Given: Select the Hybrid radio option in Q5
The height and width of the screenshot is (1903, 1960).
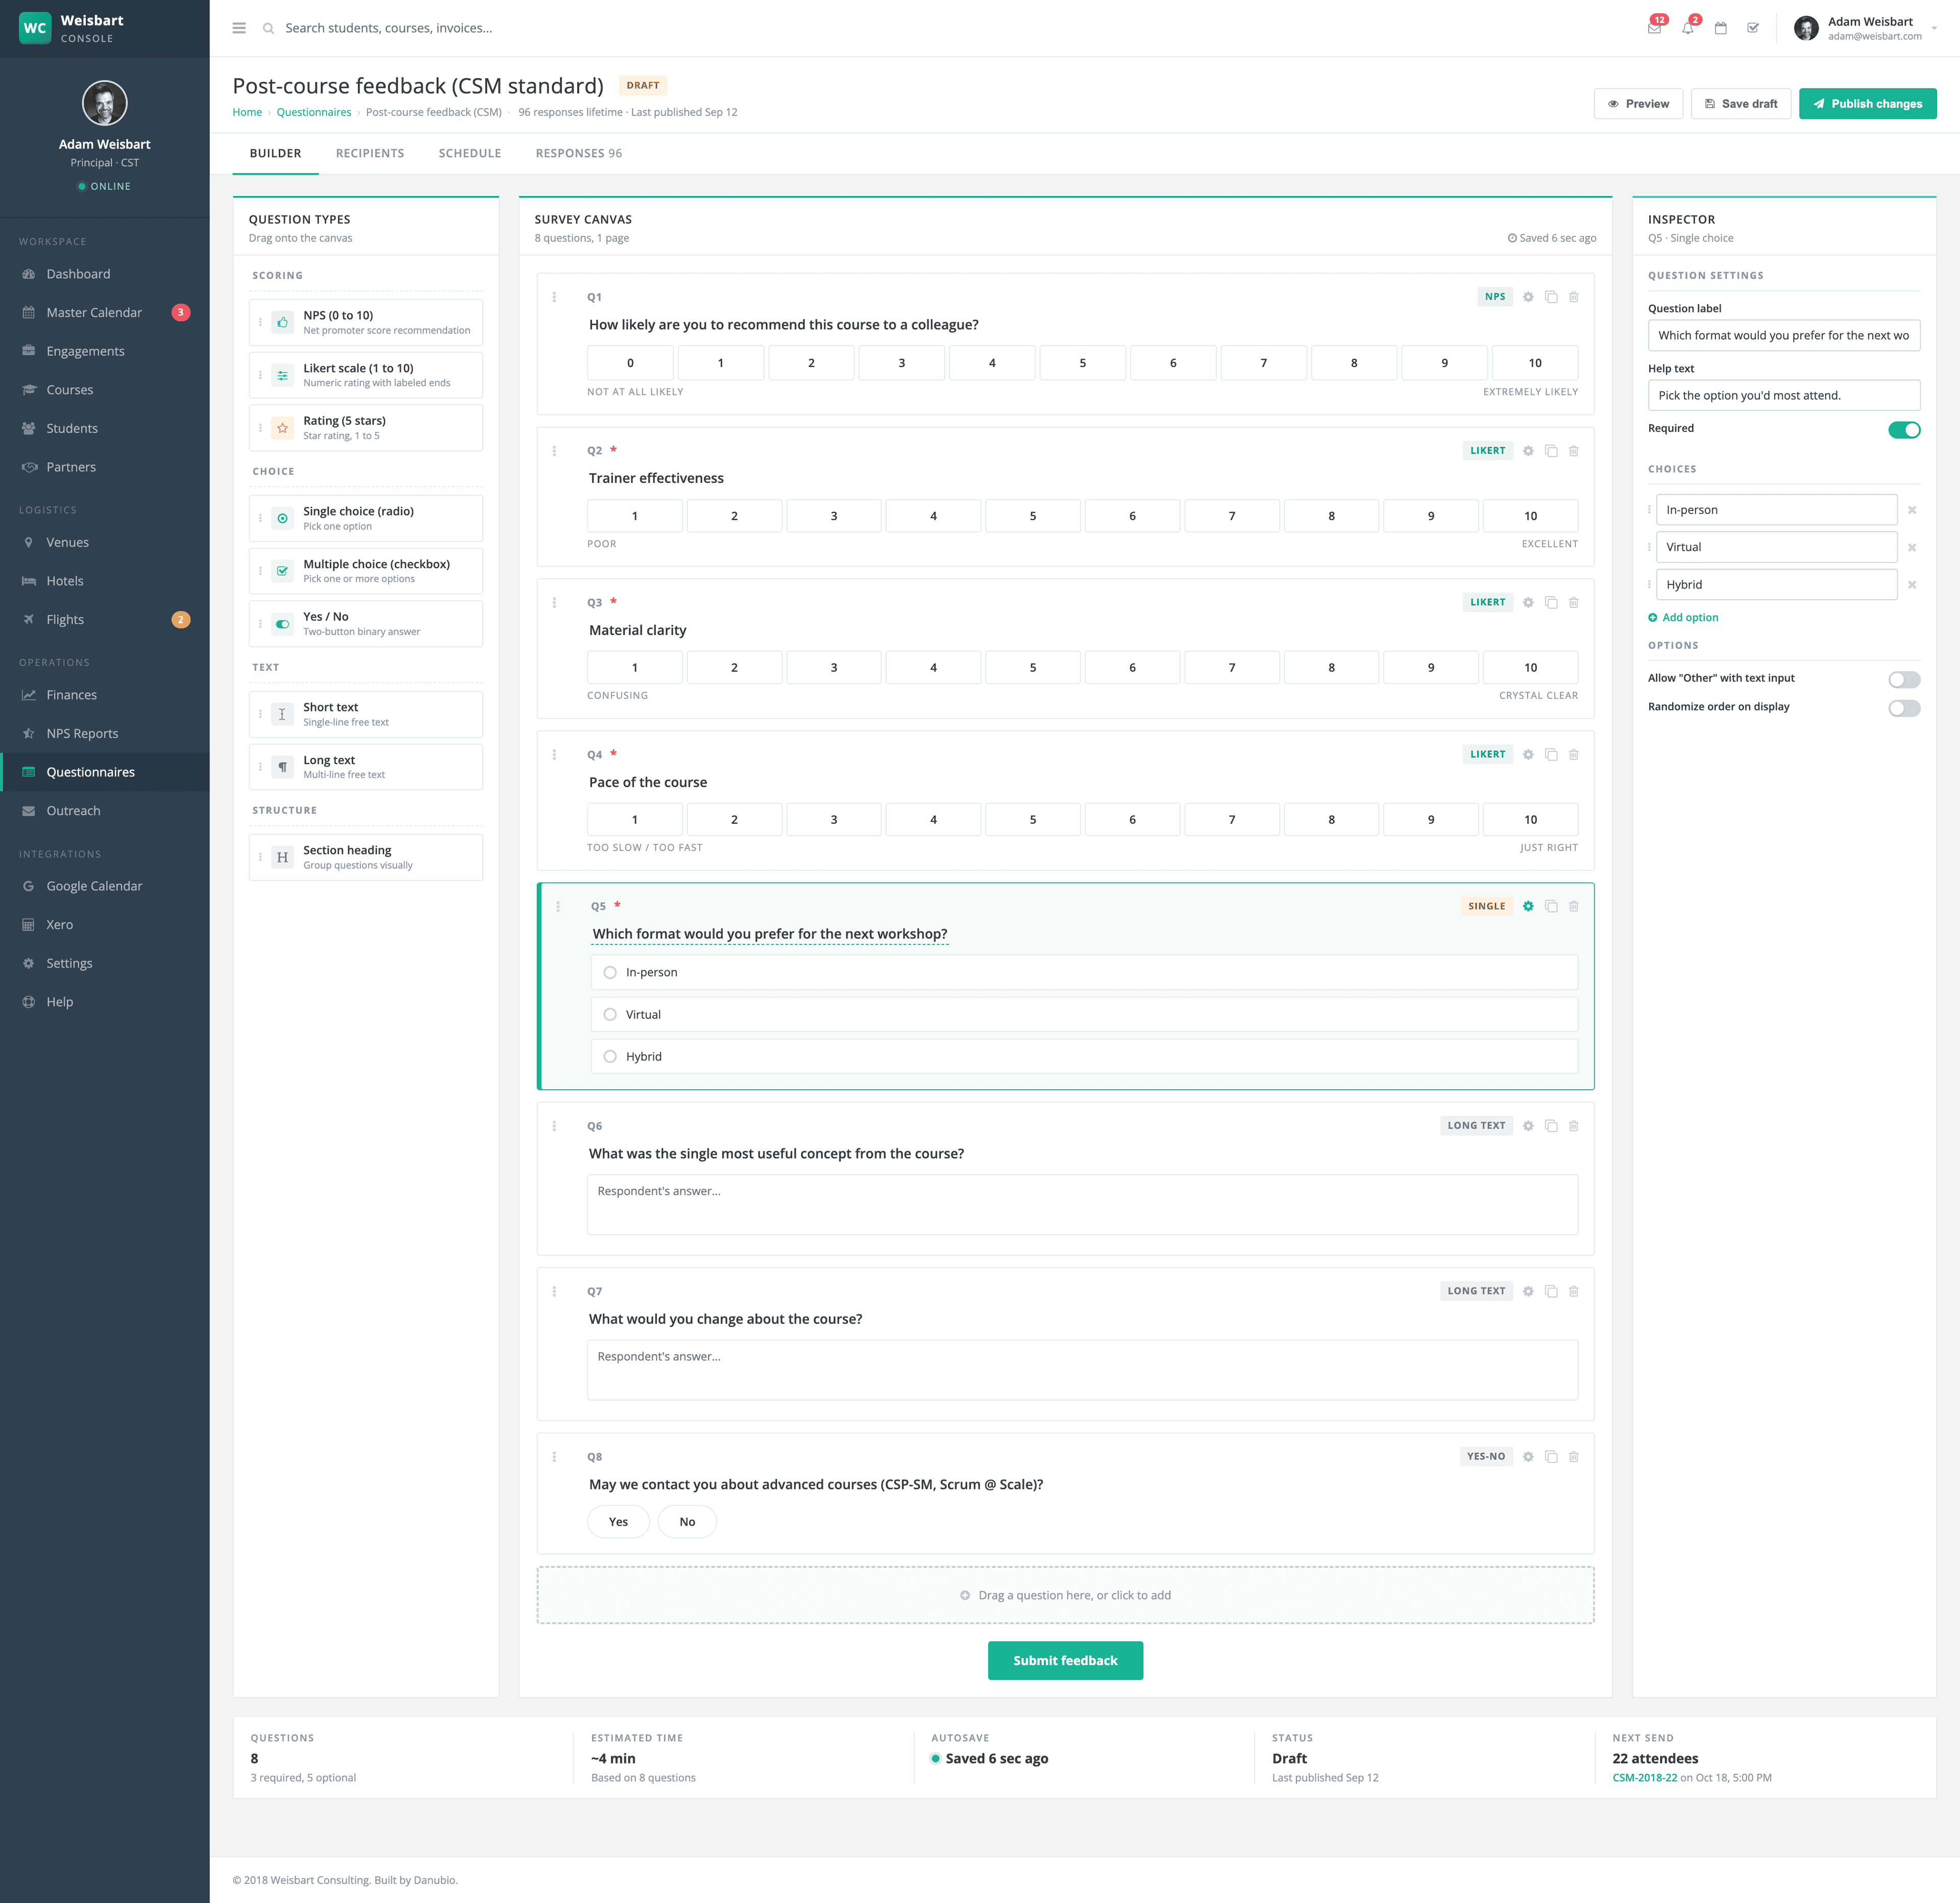Looking at the screenshot, I should (610, 1057).
